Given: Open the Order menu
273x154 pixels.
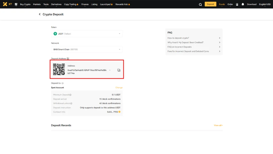Looking at the screenshot, I should coord(230,4).
